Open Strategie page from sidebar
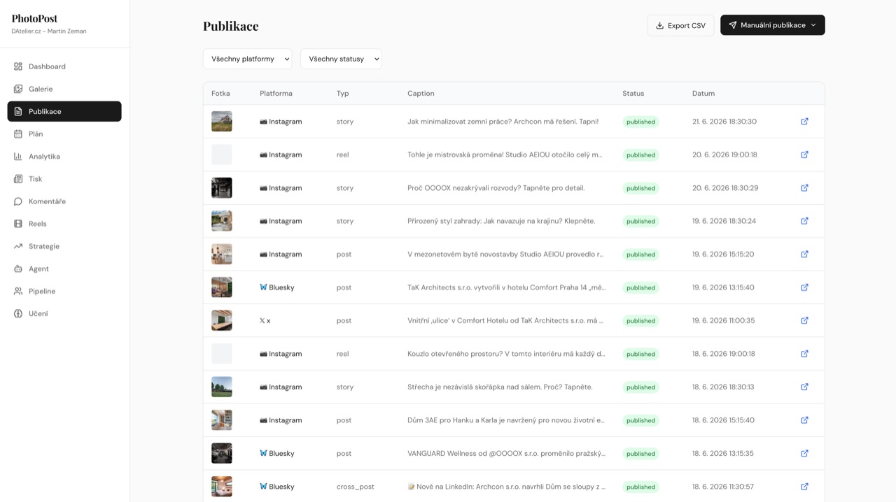This screenshot has width=896, height=502. [x=64, y=246]
